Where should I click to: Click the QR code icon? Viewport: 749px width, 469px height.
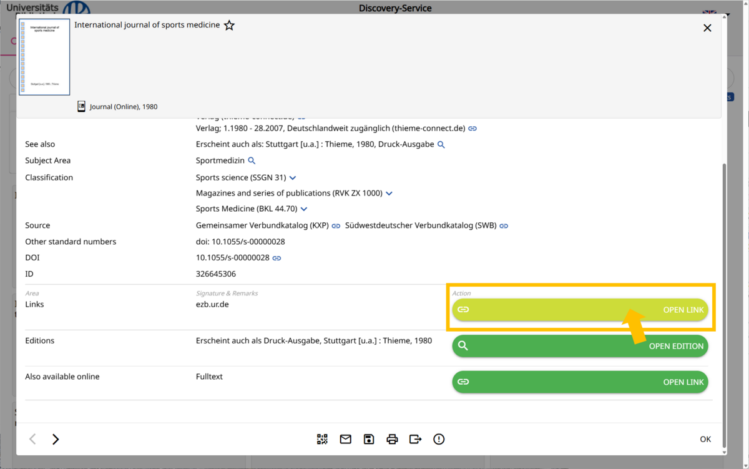(x=322, y=440)
